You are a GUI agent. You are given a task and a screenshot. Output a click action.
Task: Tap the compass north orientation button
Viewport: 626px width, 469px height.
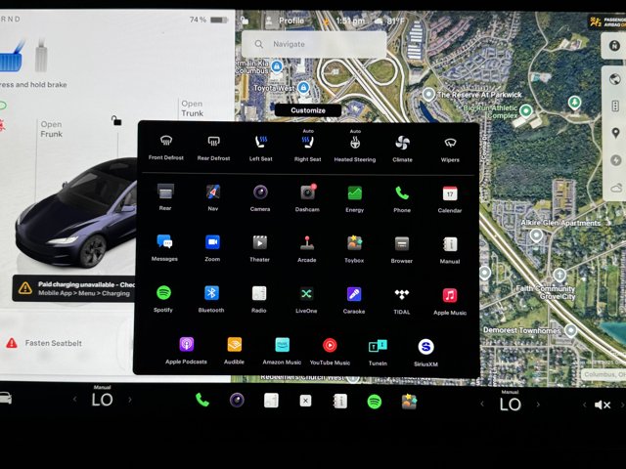615,46
